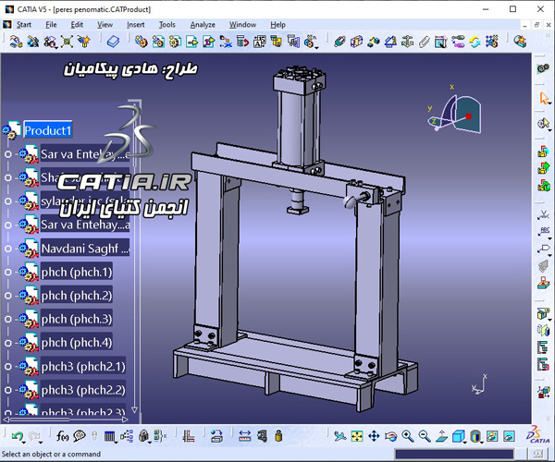The width and height of the screenshot is (555, 462).
Task: Click the Select arrow tool
Action: (544, 98)
